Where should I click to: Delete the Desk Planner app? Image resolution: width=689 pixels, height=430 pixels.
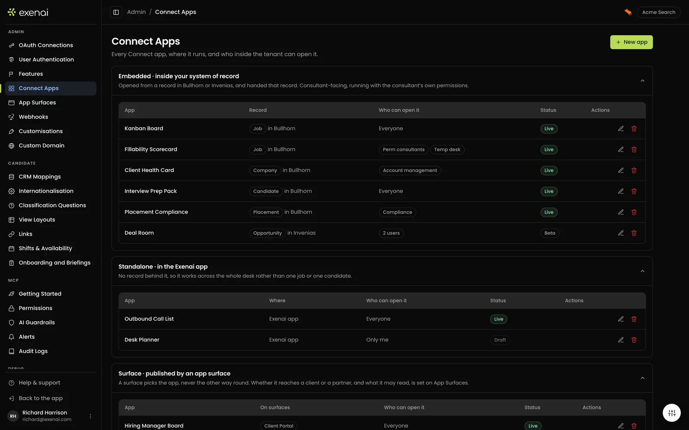[x=634, y=340]
